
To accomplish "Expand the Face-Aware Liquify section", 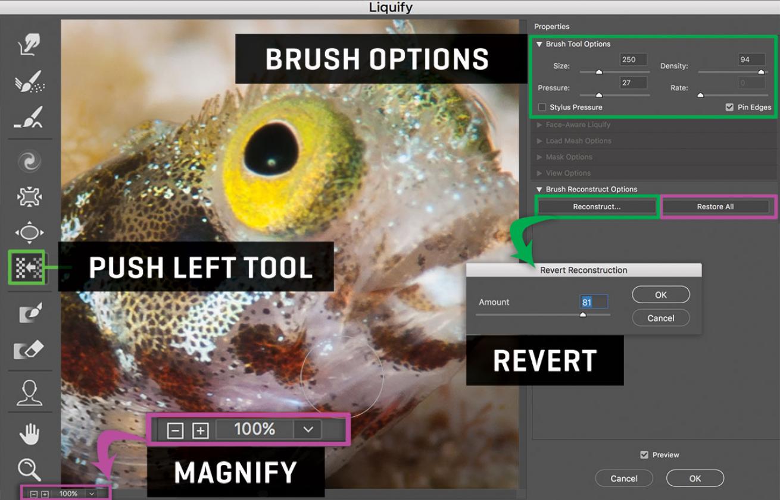I will pos(539,125).
